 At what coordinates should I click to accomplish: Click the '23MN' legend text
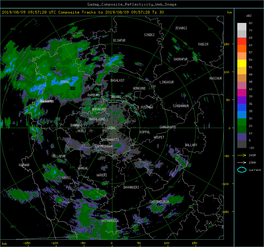[x=252, y=162]
